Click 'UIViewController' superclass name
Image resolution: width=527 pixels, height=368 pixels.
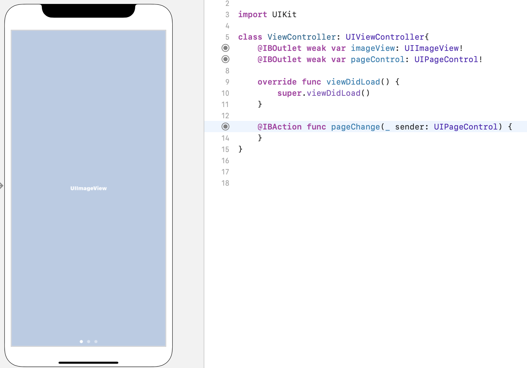[385, 37]
